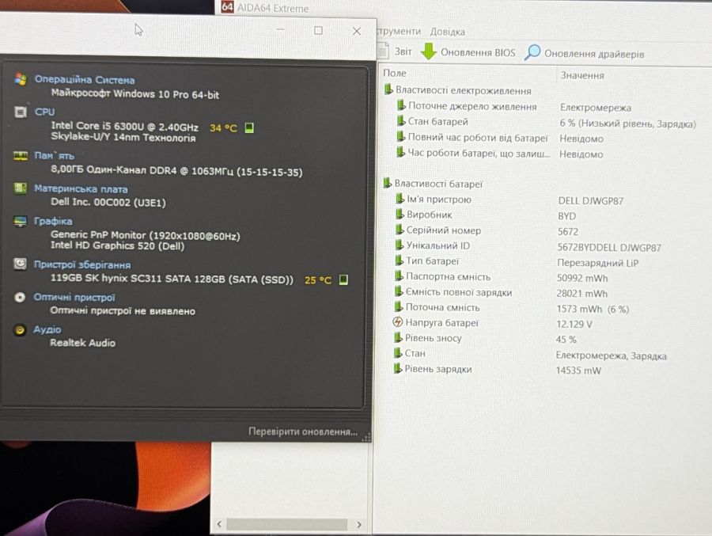
Task: Click Intel HD Graphics 520 (Dell) text
Action: (x=117, y=246)
